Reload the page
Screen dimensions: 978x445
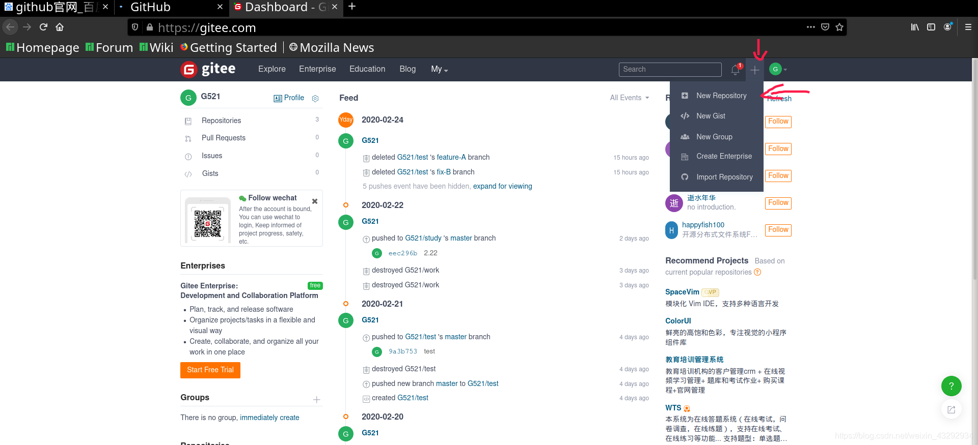coord(43,27)
